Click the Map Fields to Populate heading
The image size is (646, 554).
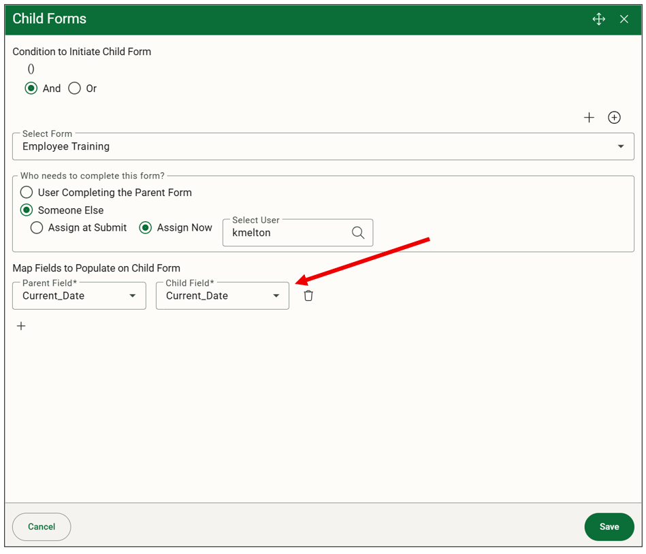click(97, 268)
